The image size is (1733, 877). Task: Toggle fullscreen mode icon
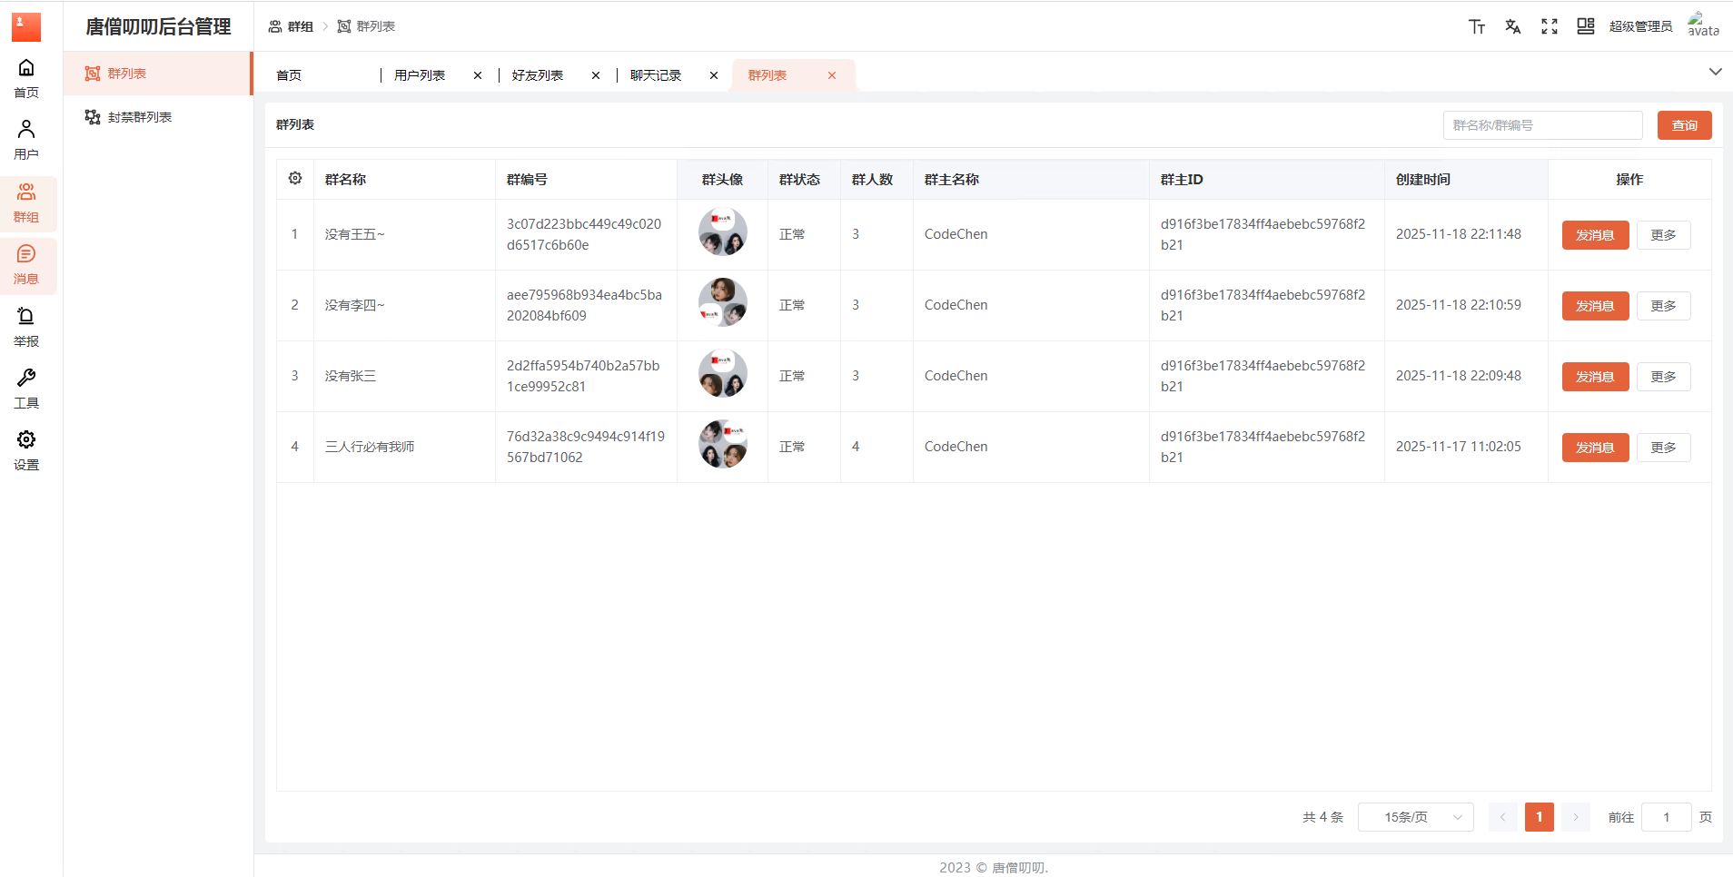click(1550, 26)
